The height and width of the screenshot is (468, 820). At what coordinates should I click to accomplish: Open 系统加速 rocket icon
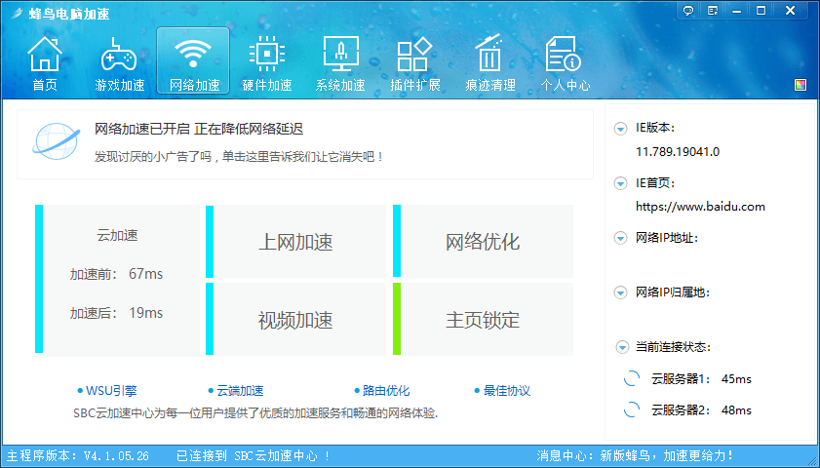tap(340, 55)
